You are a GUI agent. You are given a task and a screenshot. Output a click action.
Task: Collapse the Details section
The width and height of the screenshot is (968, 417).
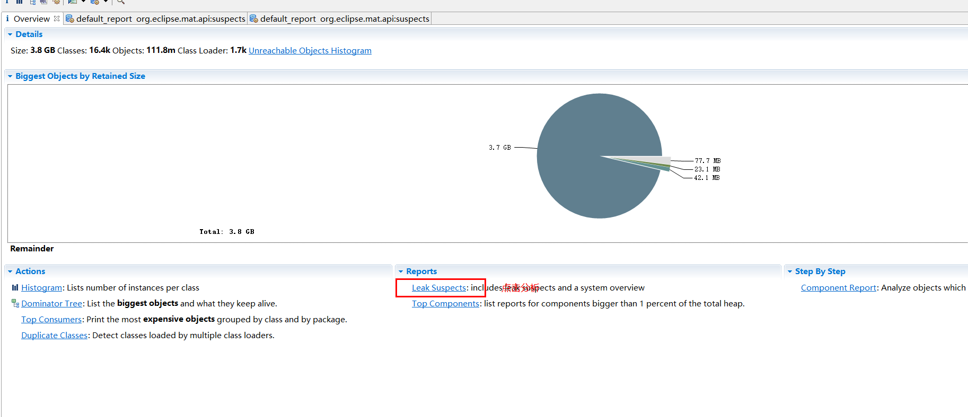pyautogui.click(x=10, y=34)
